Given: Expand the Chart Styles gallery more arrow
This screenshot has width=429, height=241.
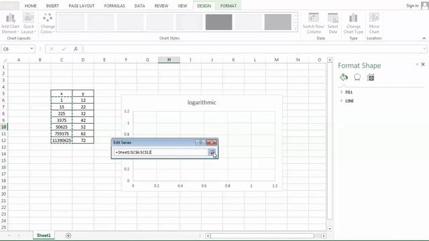Looking at the screenshot, I should 296,29.
